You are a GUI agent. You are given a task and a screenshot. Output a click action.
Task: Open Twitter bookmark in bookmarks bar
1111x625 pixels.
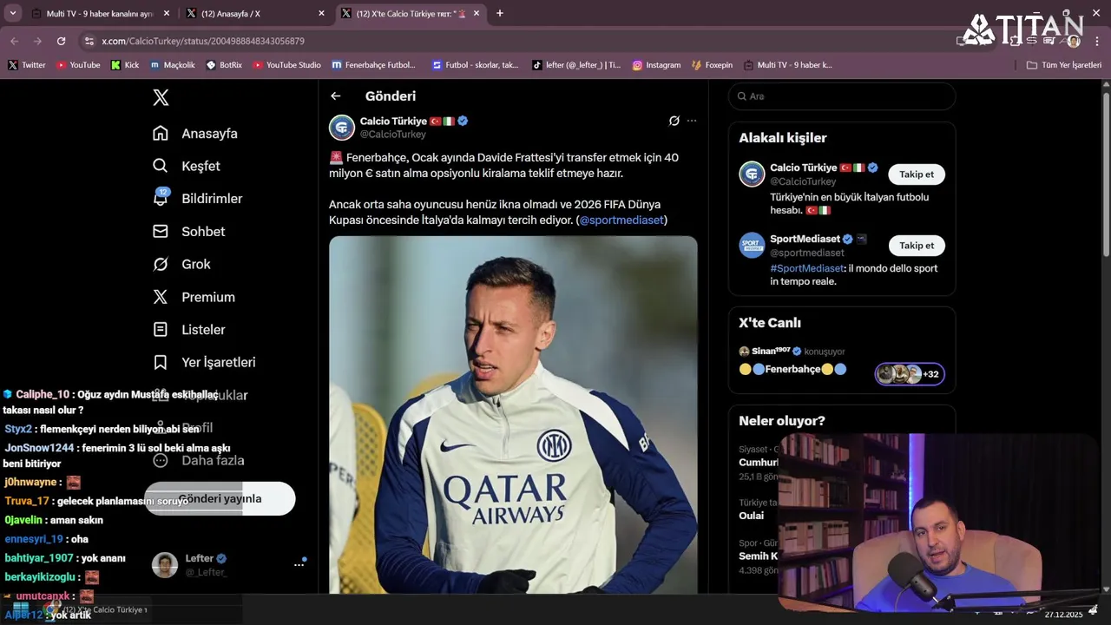[x=27, y=65]
